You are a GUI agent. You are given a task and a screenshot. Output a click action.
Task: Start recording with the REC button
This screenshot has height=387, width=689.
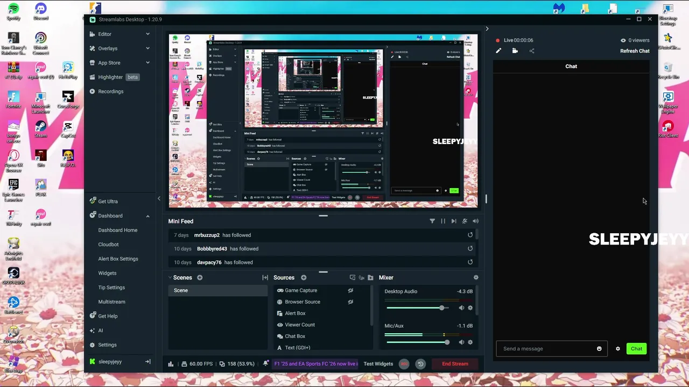(404, 364)
